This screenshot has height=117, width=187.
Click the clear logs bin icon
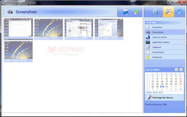[125, 12]
